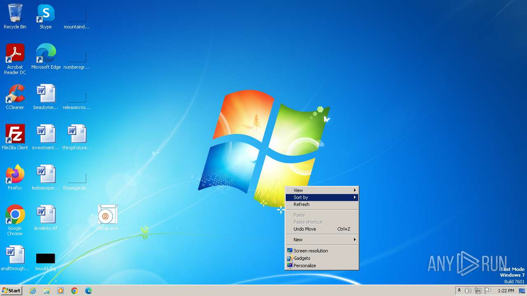The height and width of the screenshot is (296, 527).
Task: Select the Skype desktop shortcut
Action: click(x=46, y=16)
